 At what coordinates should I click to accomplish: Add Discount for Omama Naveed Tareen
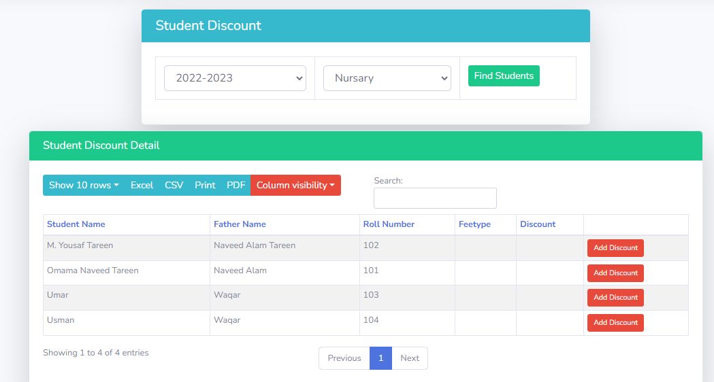click(615, 273)
